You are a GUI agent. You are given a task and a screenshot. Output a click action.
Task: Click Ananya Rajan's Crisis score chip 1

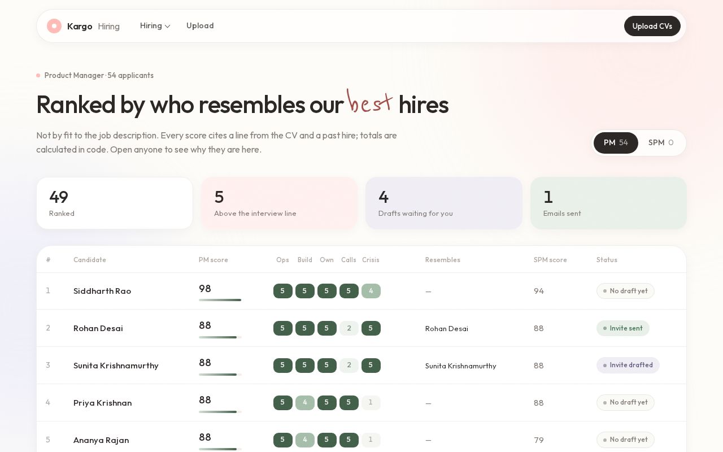pyautogui.click(x=371, y=440)
